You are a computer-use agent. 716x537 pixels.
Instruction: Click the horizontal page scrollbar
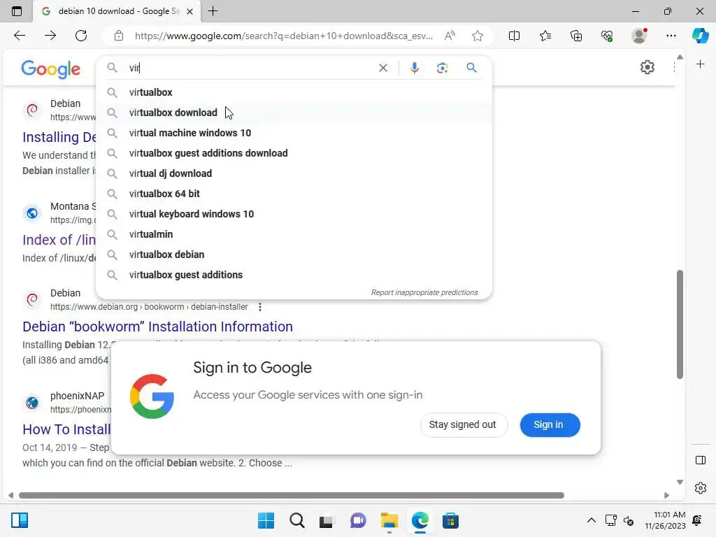[292, 496]
